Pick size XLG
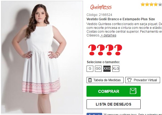 pyautogui.click(x=116, y=69)
